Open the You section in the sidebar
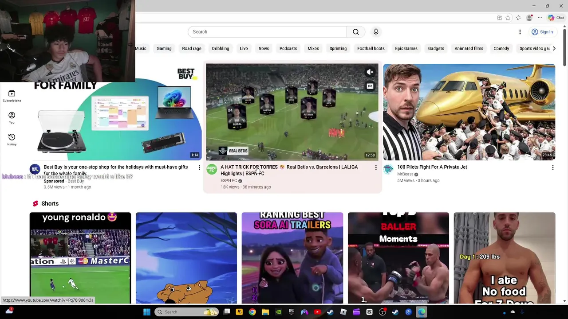Image resolution: width=568 pixels, height=319 pixels. 12,117
